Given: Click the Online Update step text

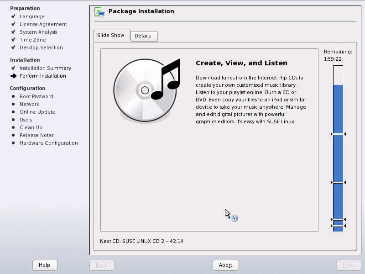Looking at the screenshot, I should tap(37, 112).
